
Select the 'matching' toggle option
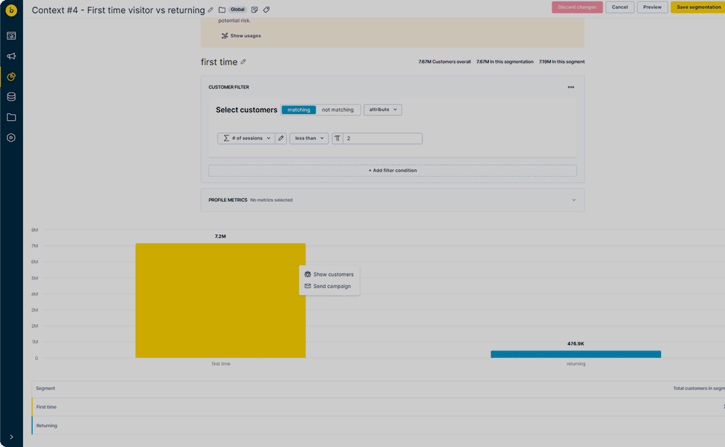click(299, 110)
